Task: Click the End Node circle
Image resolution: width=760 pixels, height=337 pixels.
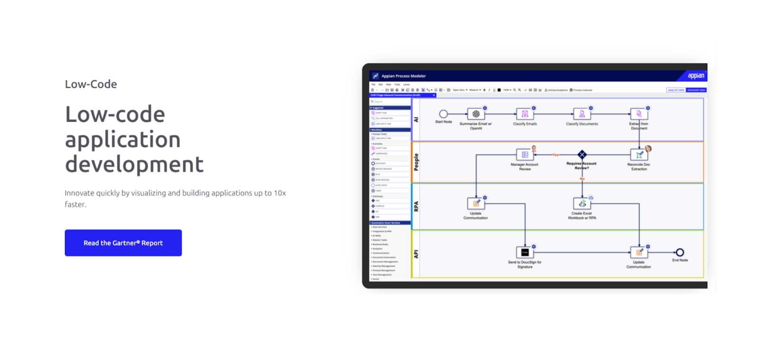Action: [680, 252]
